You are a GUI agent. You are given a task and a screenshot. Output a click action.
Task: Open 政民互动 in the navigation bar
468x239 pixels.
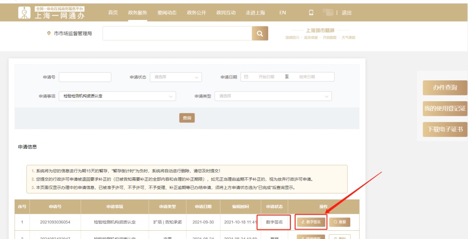click(226, 13)
